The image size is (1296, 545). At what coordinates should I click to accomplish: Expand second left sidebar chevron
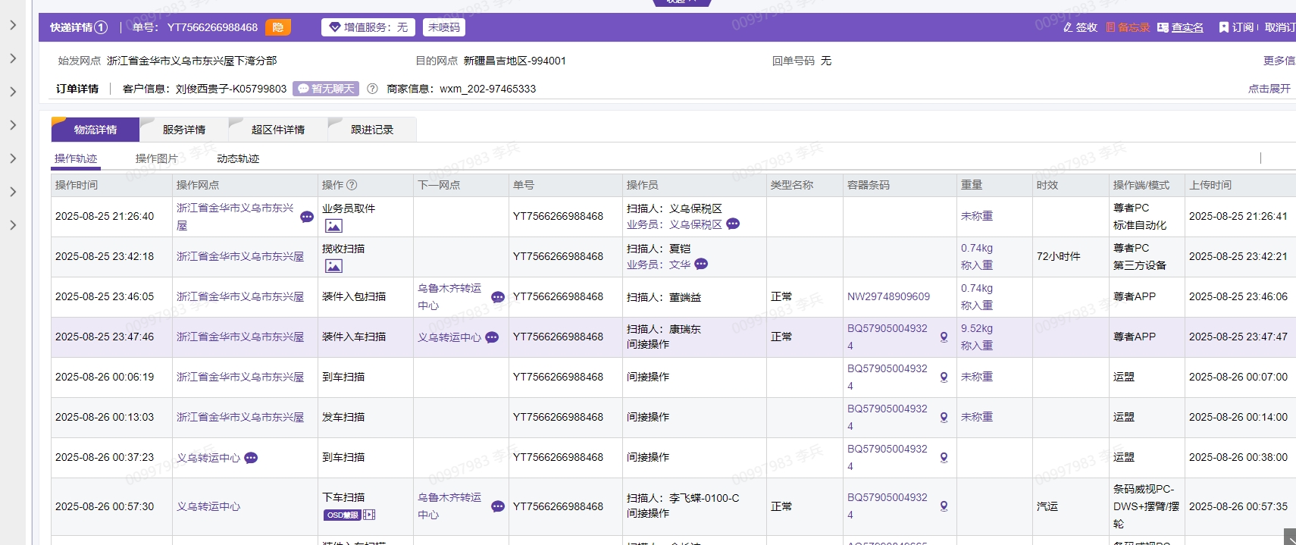pyautogui.click(x=13, y=58)
